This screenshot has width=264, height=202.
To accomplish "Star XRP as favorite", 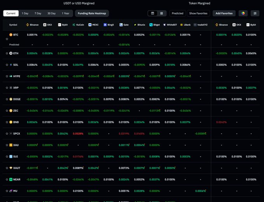I will pyautogui.click(x=7, y=88).
